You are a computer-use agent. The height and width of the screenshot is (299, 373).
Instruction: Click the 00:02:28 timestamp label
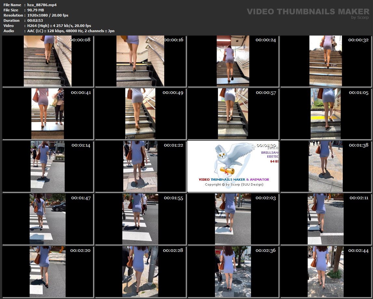pos(173,251)
